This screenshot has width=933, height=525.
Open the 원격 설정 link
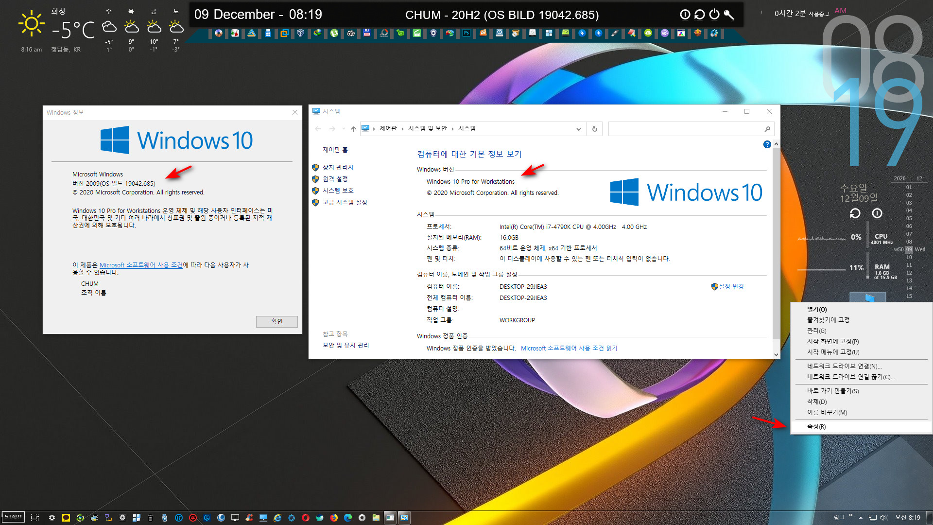(x=335, y=179)
